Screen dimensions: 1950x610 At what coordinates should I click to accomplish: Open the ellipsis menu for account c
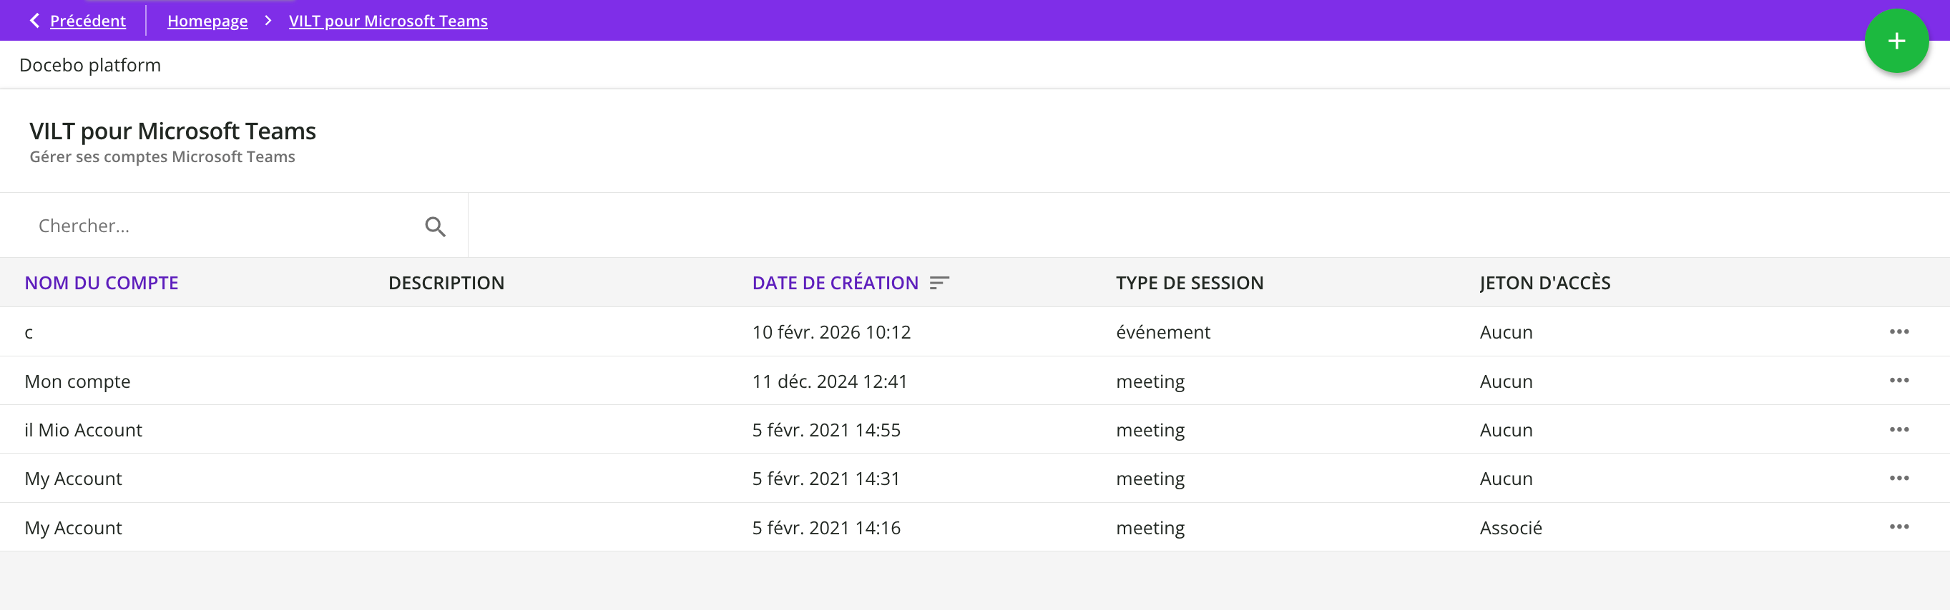tap(1898, 332)
